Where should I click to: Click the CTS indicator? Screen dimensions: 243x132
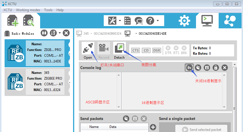(x=136, y=50)
